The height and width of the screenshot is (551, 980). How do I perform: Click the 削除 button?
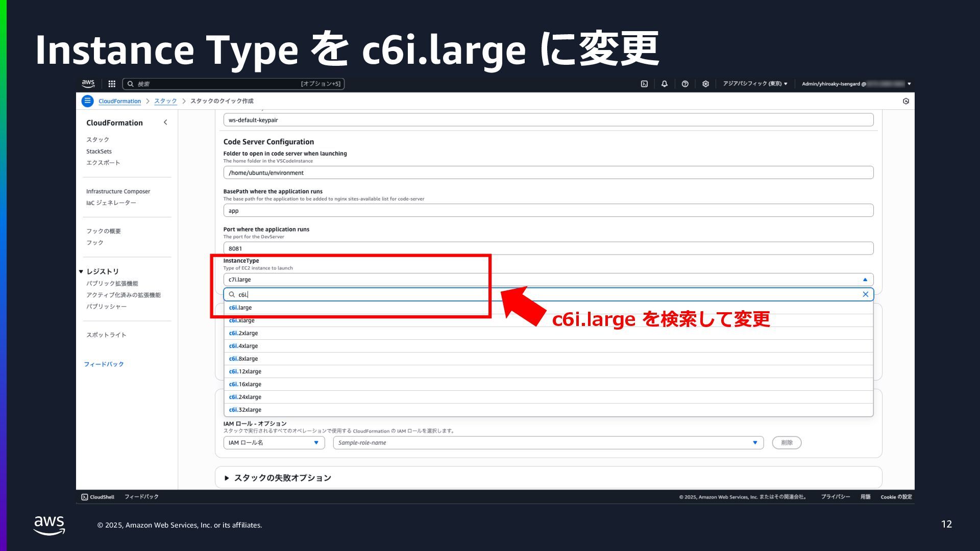[787, 443]
